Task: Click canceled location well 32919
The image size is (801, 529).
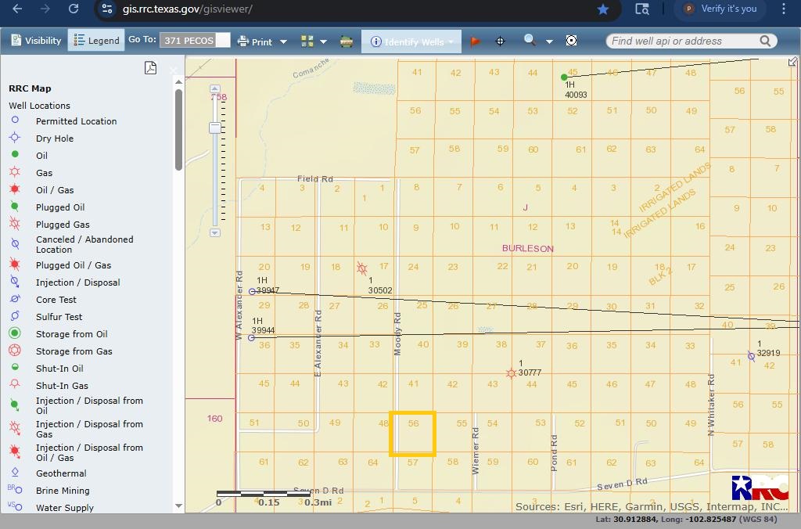Action: [x=751, y=356]
